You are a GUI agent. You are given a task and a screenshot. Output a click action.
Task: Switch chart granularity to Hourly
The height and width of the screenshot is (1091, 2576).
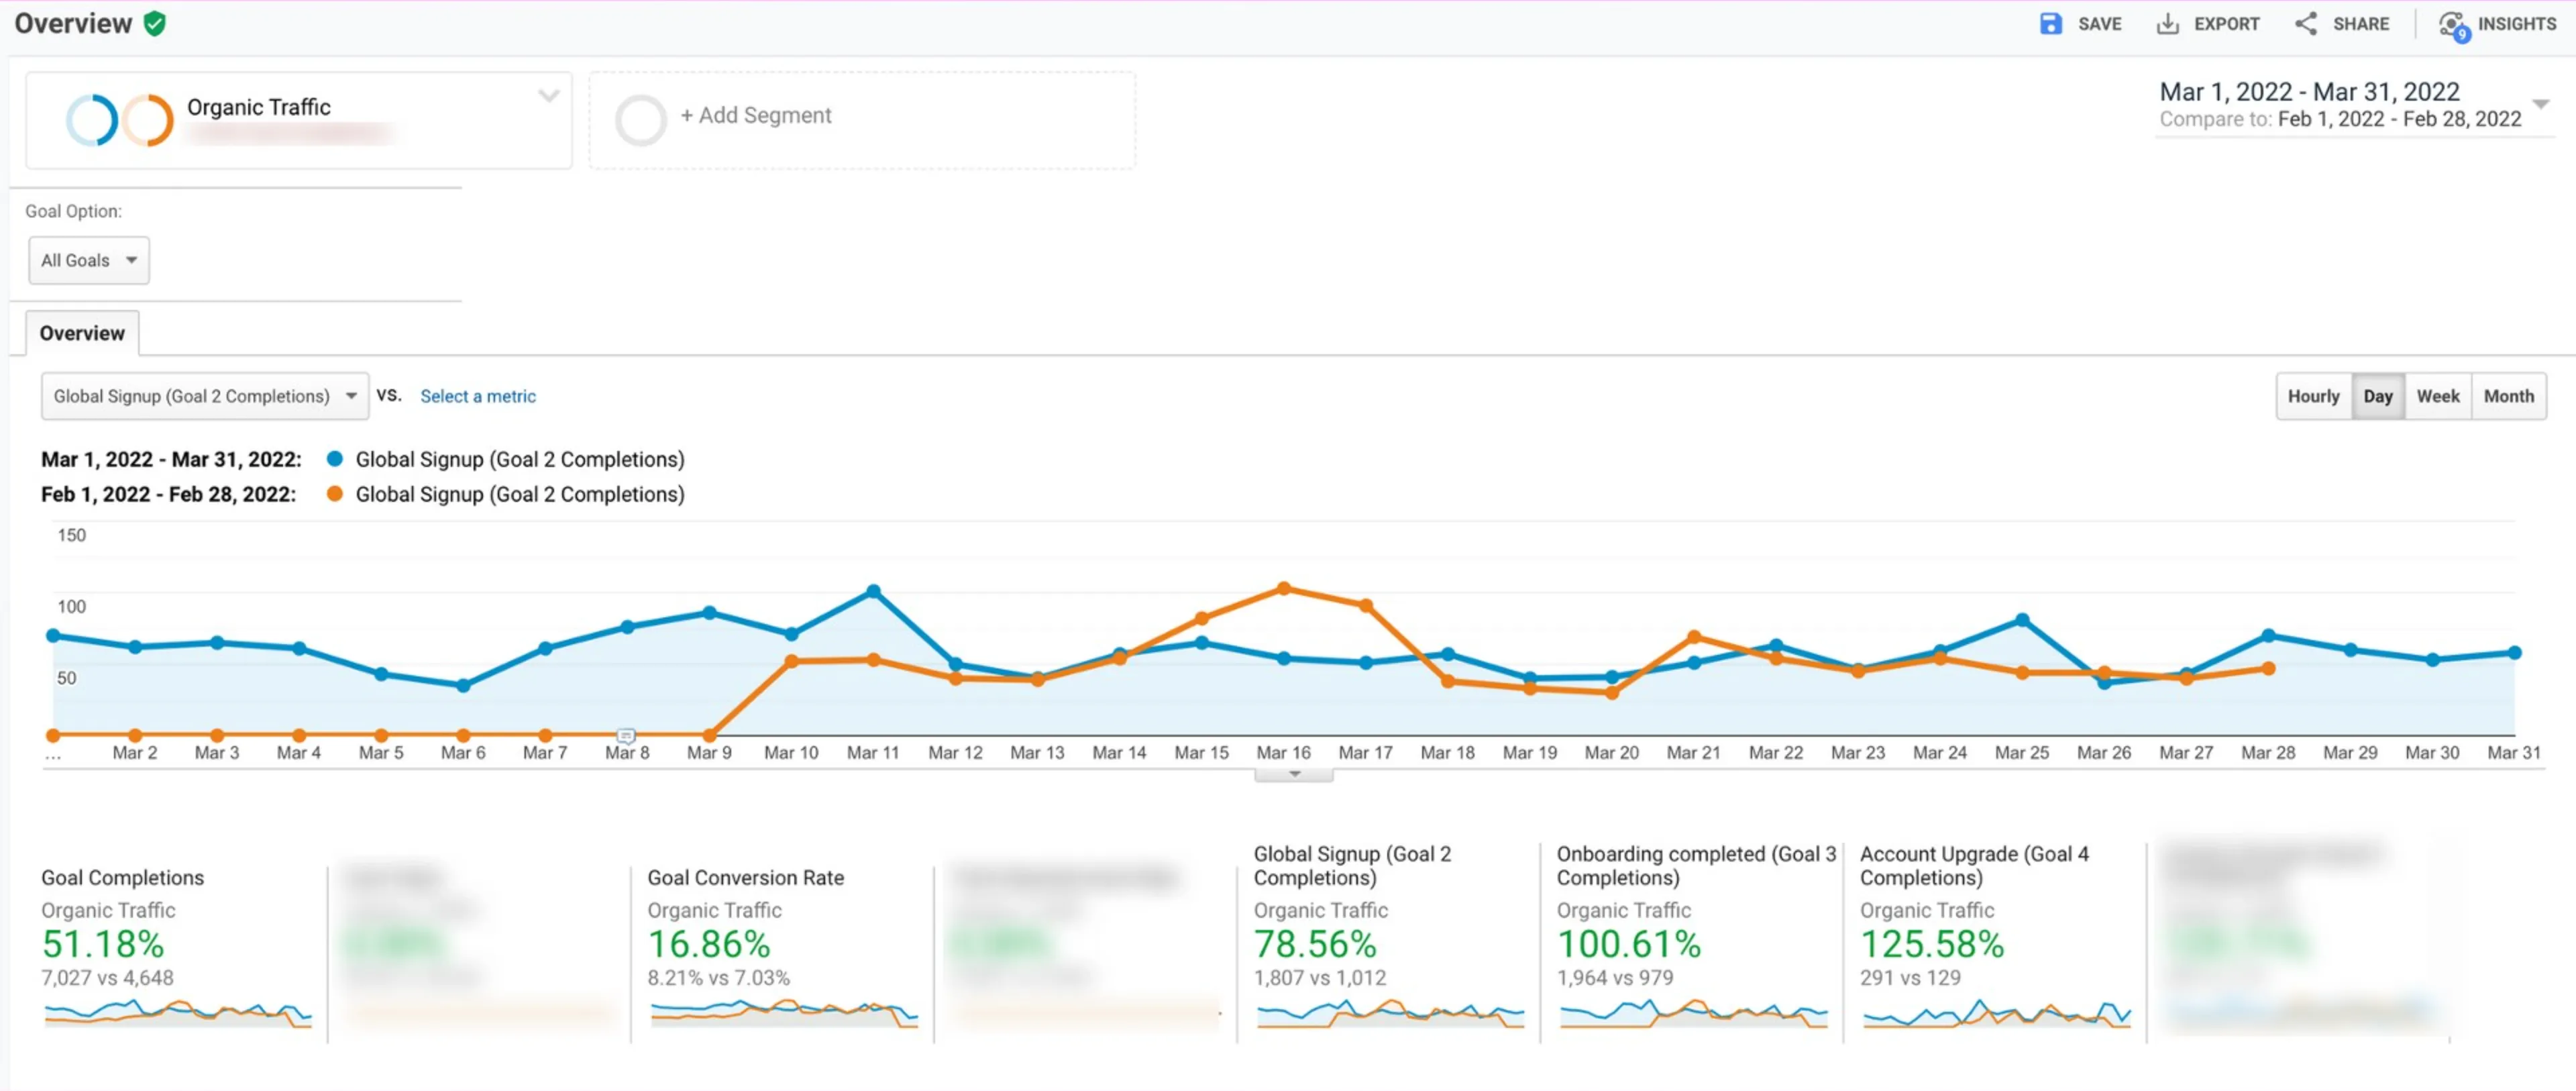(2313, 396)
